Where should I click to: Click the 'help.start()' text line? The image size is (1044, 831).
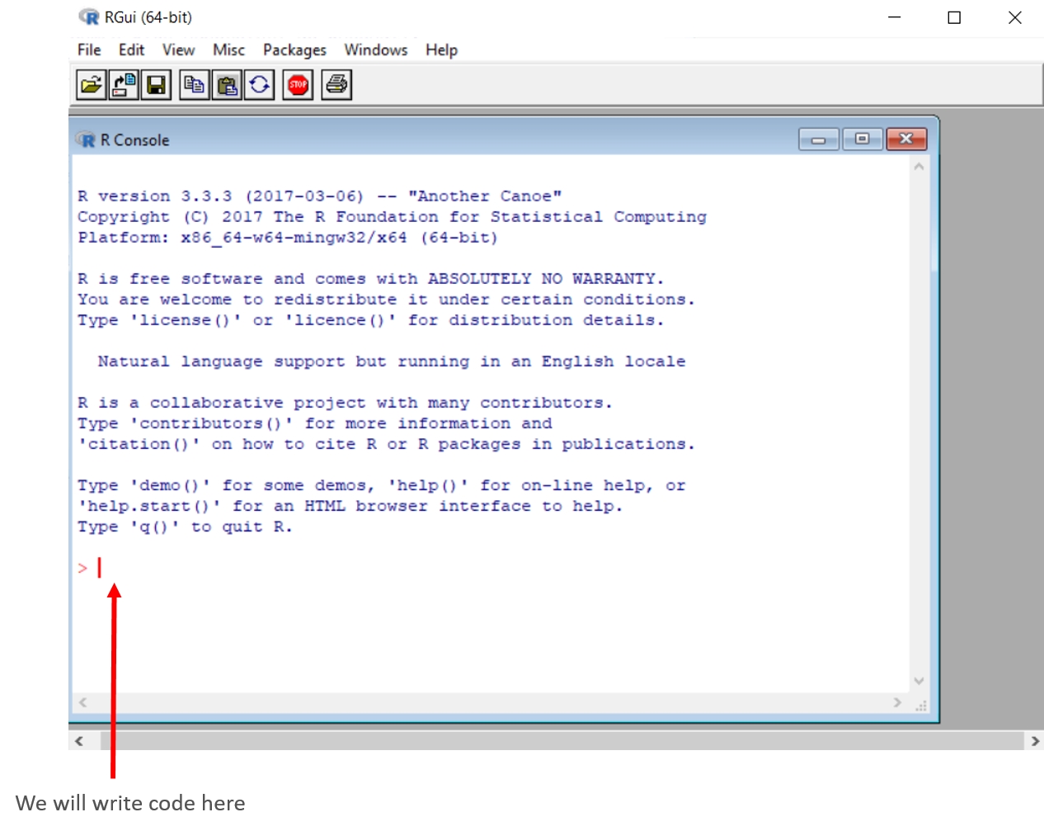(350, 506)
